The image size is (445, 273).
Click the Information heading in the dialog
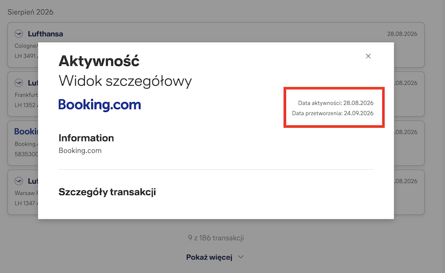tap(86, 138)
